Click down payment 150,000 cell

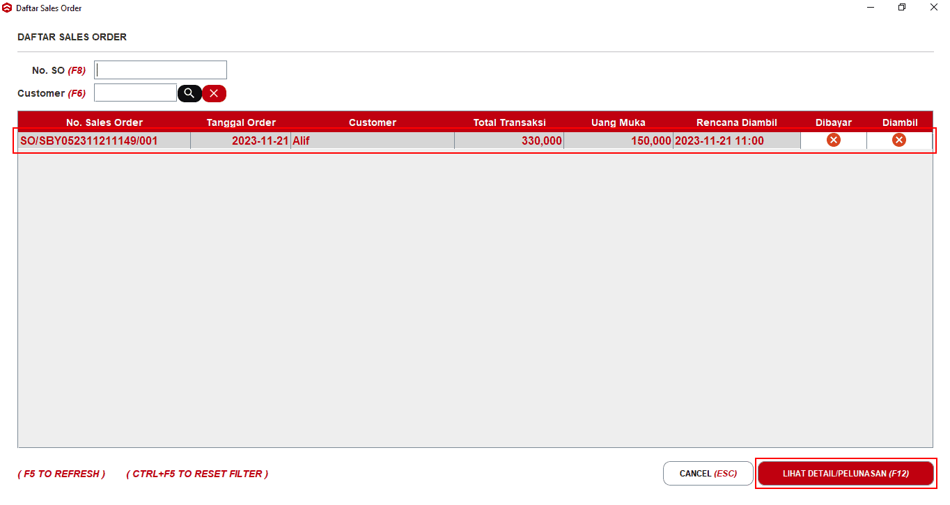(x=618, y=141)
